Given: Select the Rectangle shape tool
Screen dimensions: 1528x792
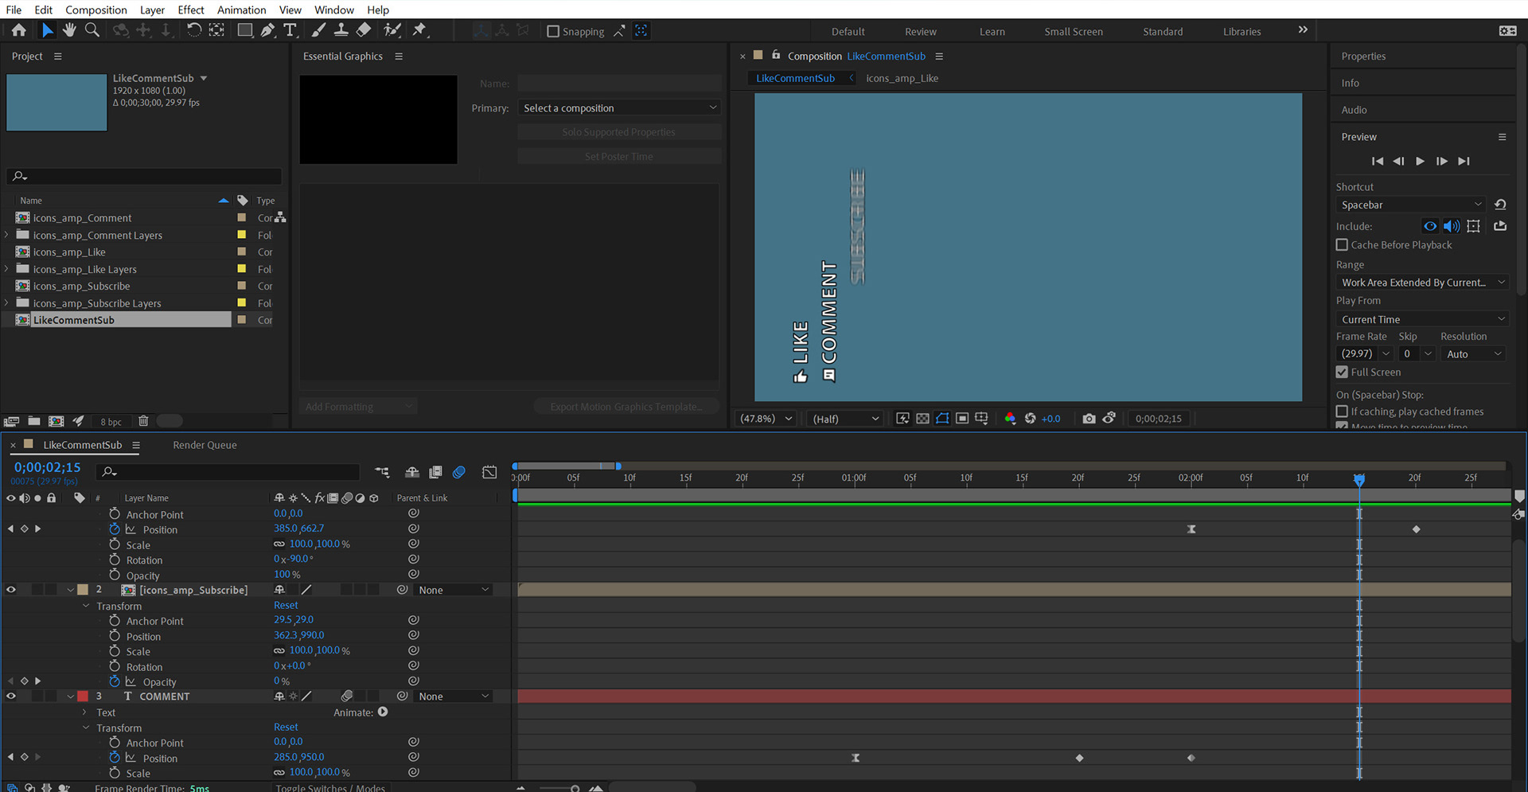Looking at the screenshot, I should [x=244, y=30].
